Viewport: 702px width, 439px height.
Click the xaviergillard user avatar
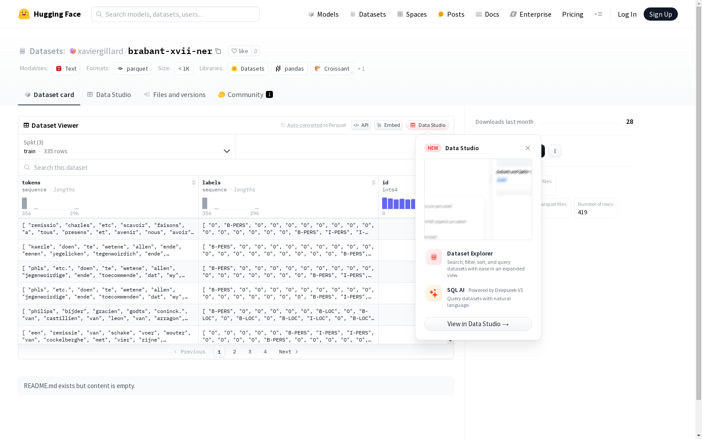click(x=73, y=51)
